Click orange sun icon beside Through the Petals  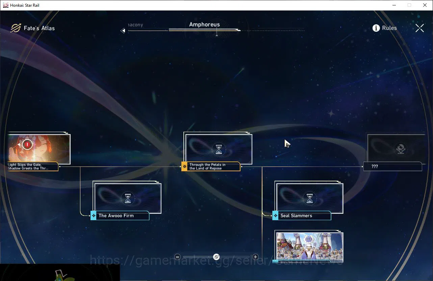[184, 167]
